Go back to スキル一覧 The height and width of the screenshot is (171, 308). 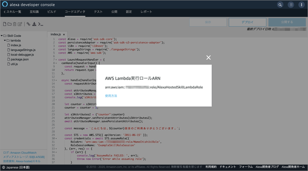point(12,12)
